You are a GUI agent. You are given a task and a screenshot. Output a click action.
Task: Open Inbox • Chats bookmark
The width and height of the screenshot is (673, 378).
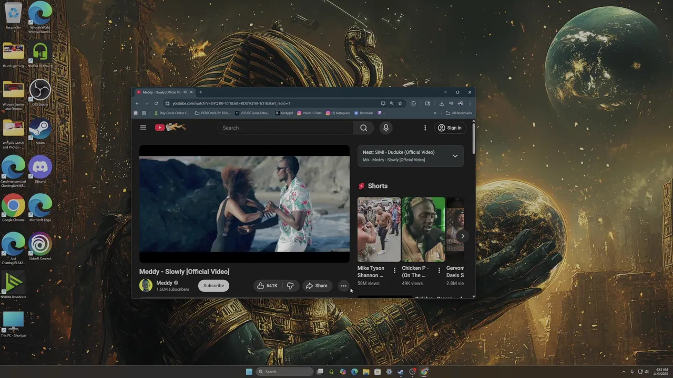(x=309, y=113)
